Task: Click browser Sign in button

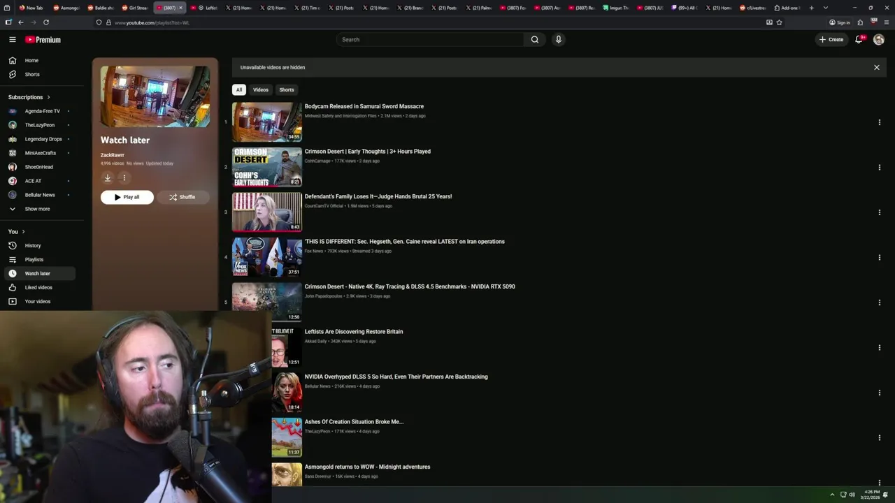Action: (840, 22)
